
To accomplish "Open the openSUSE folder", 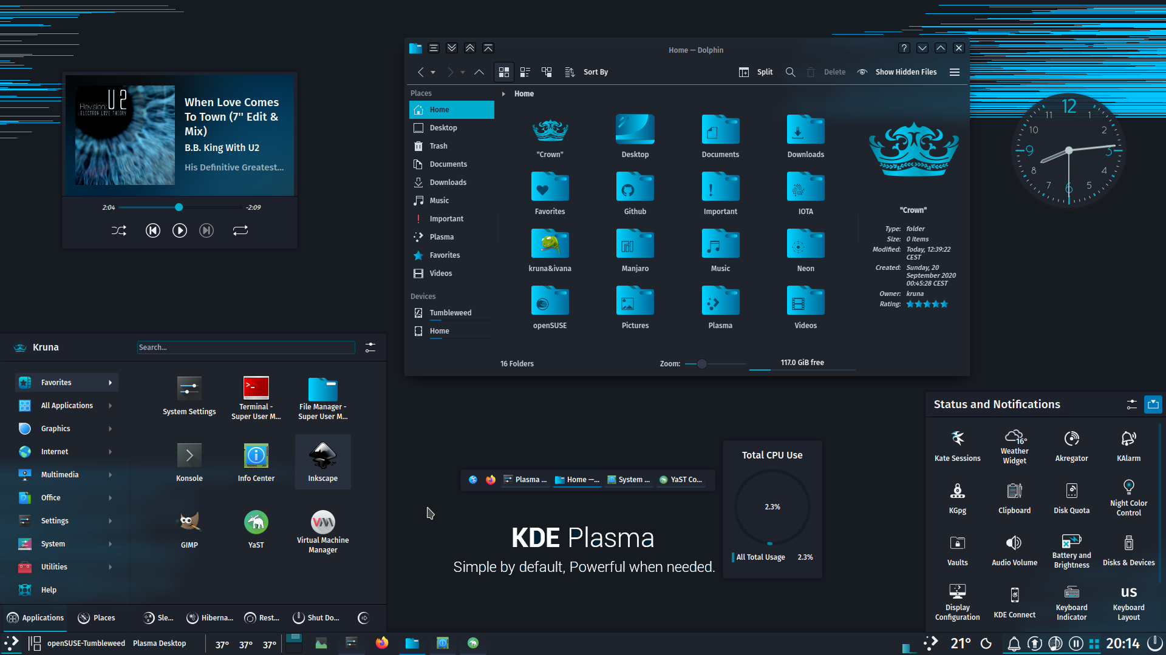I will point(550,307).
